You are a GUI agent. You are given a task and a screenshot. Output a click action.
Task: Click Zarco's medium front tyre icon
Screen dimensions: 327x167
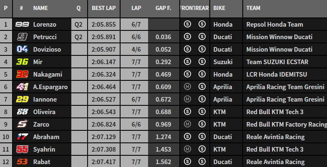coord(188,125)
